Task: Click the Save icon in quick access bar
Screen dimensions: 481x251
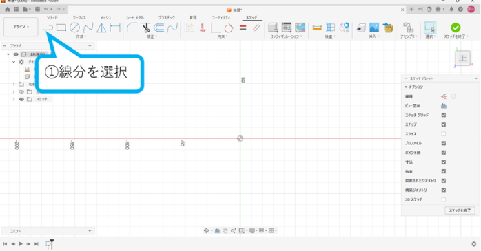Action: click(x=37, y=9)
